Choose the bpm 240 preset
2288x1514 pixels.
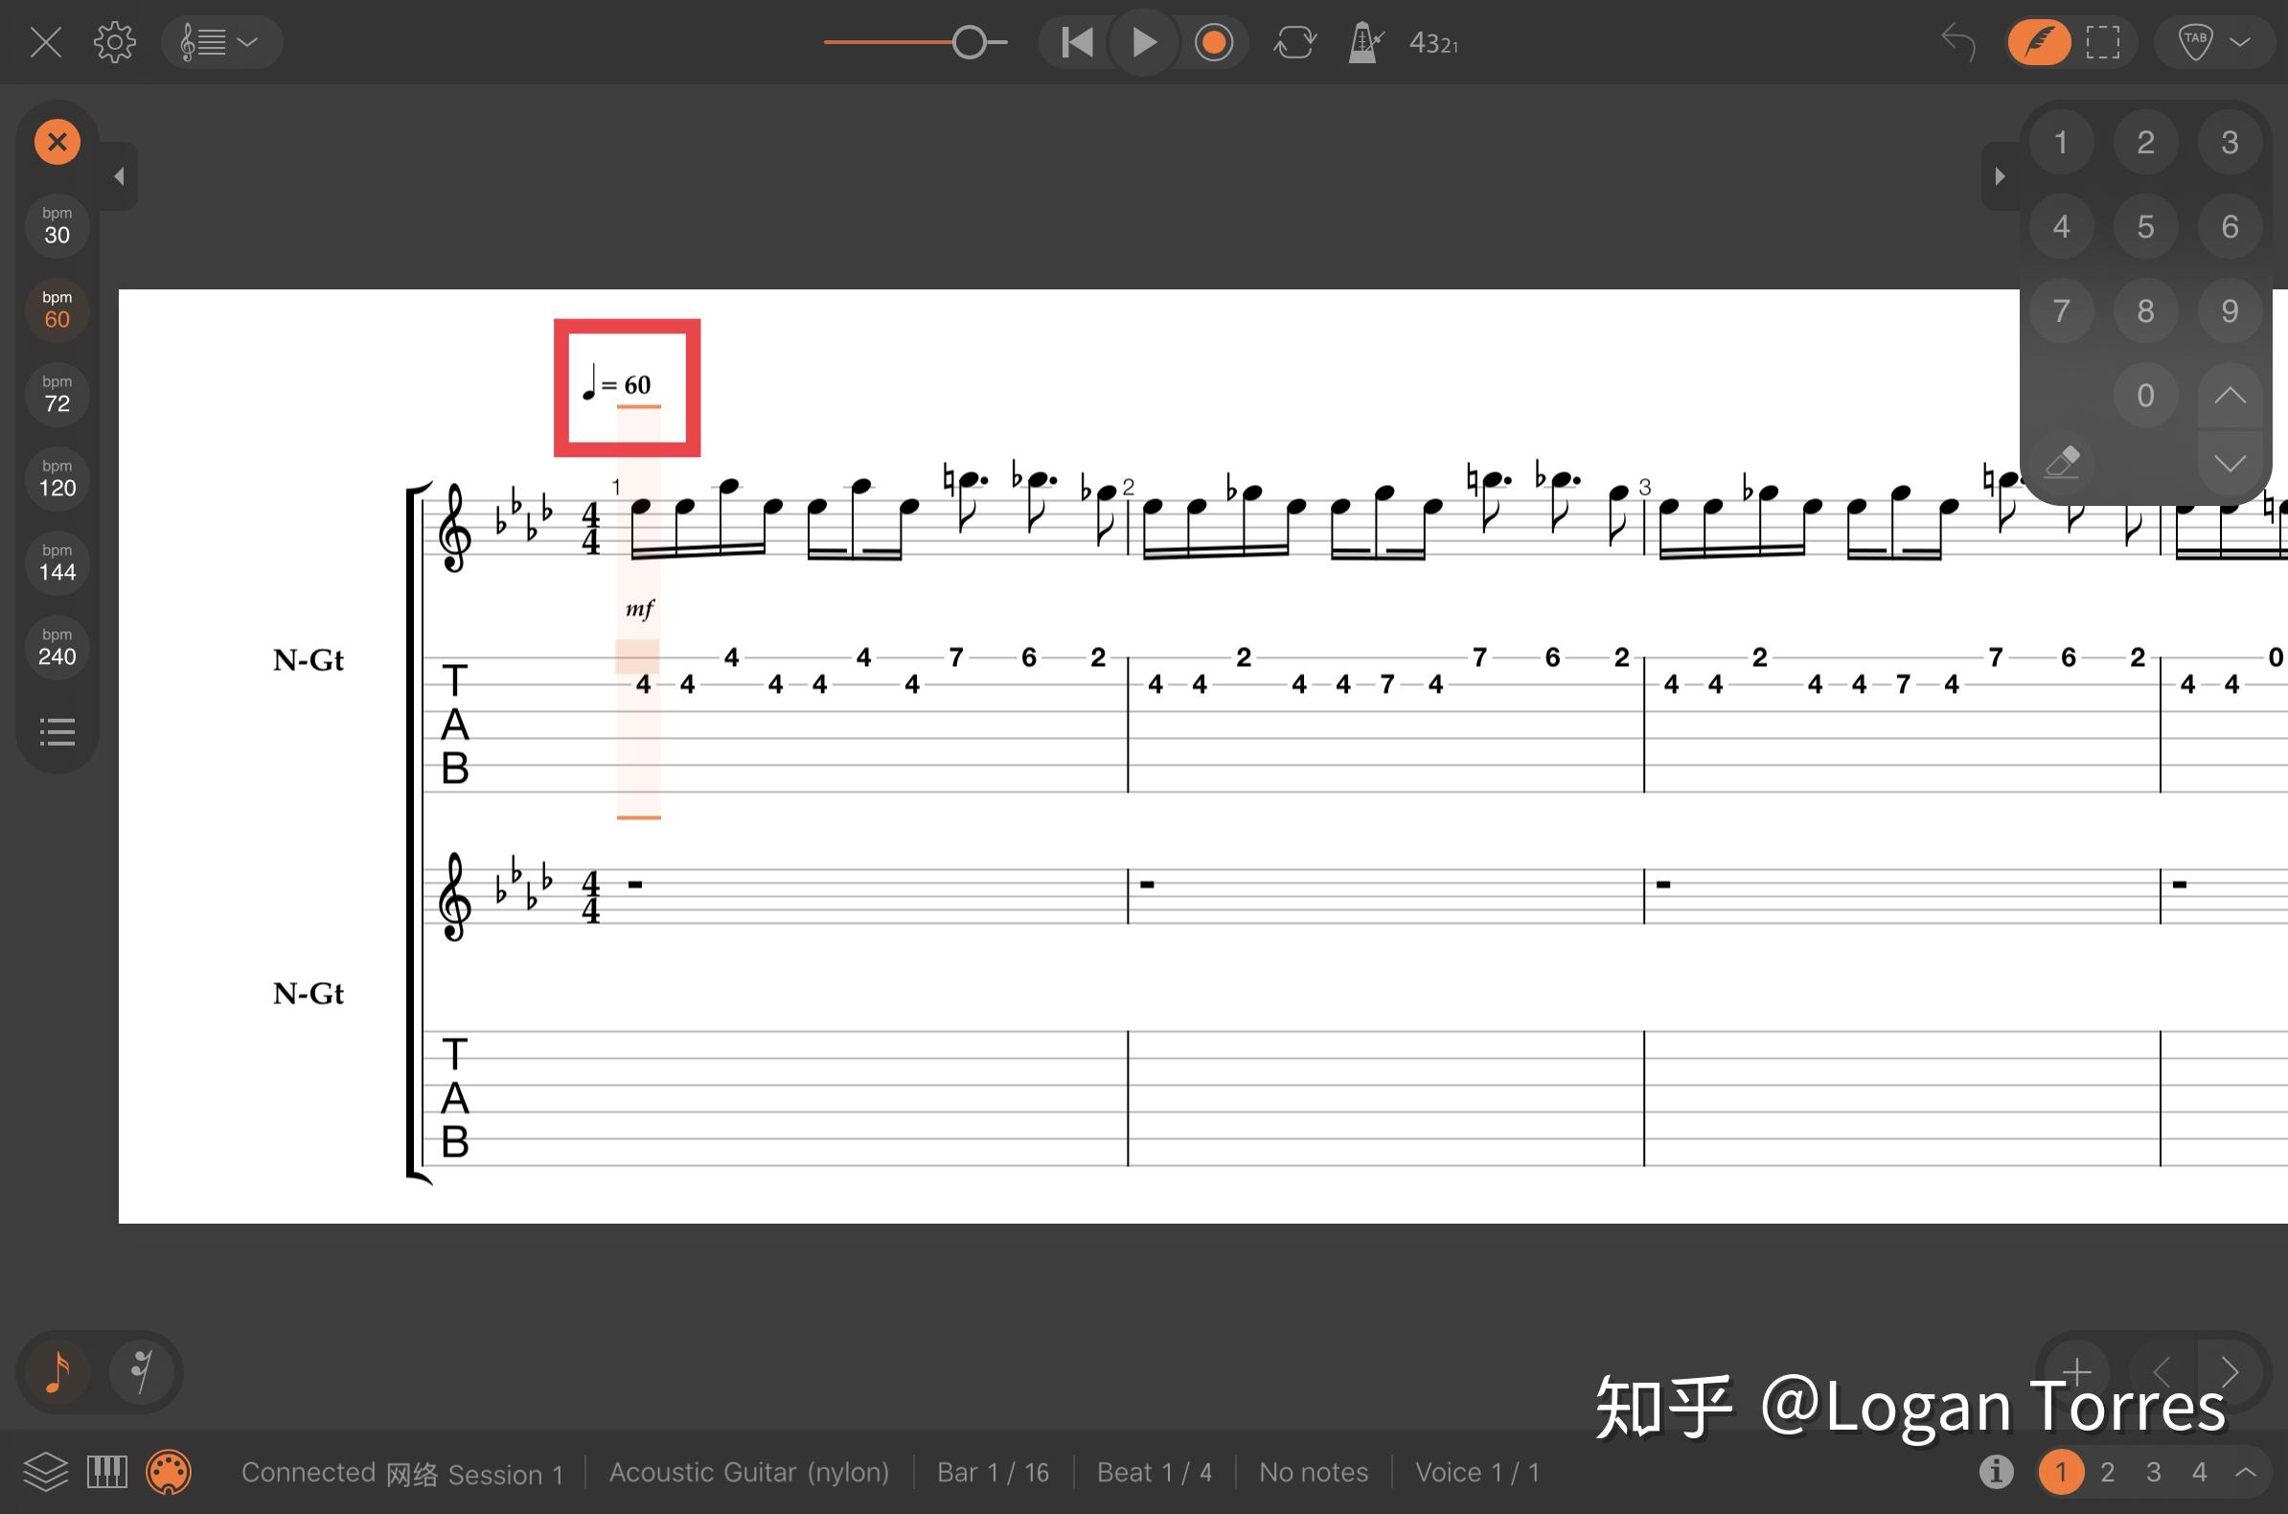point(57,648)
